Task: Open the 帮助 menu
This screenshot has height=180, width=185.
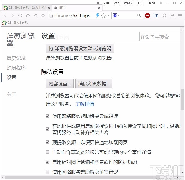Action: 152,3
